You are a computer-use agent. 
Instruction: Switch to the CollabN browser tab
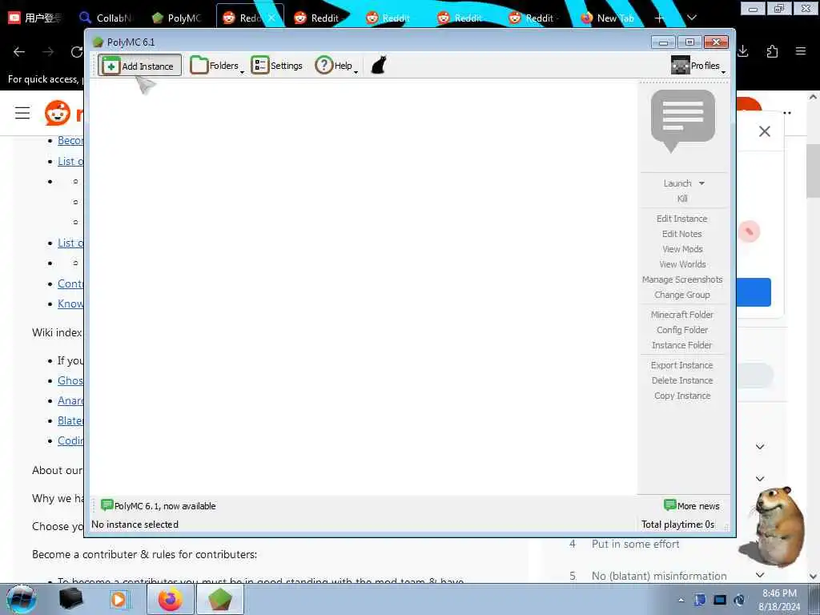(107, 18)
